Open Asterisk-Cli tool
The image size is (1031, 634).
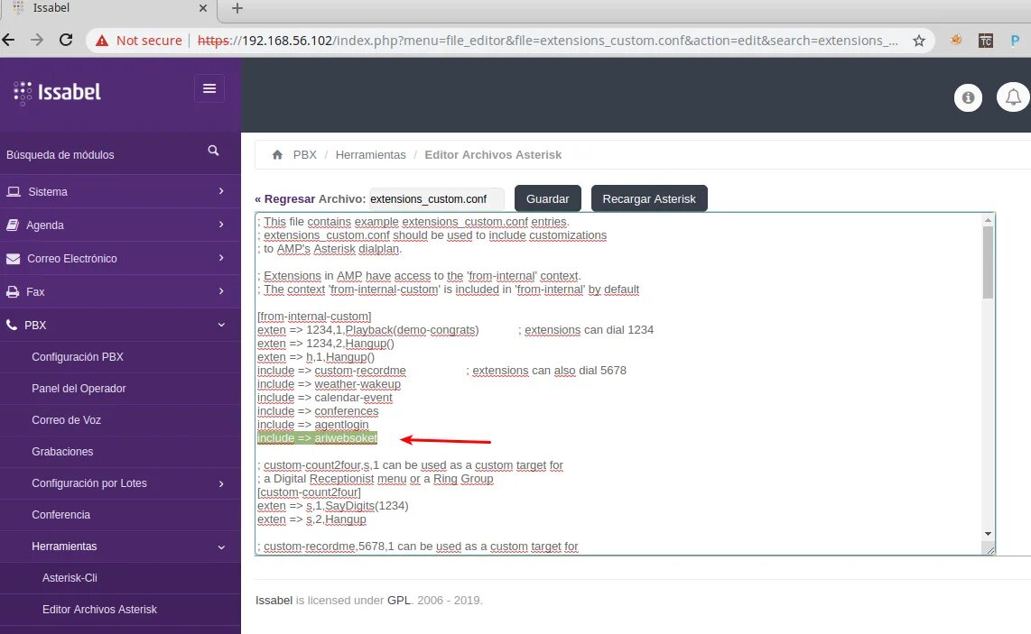70,577
